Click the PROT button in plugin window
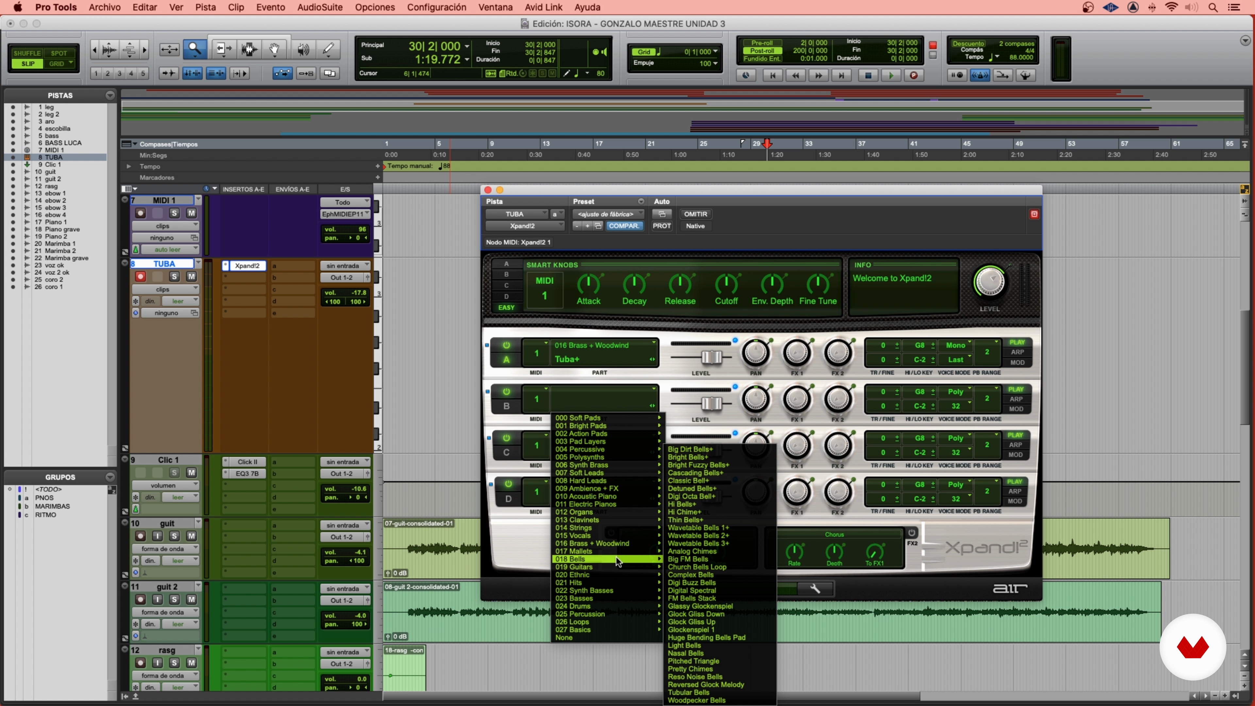This screenshot has width=1255, height=706. click(x=661, y=226)
